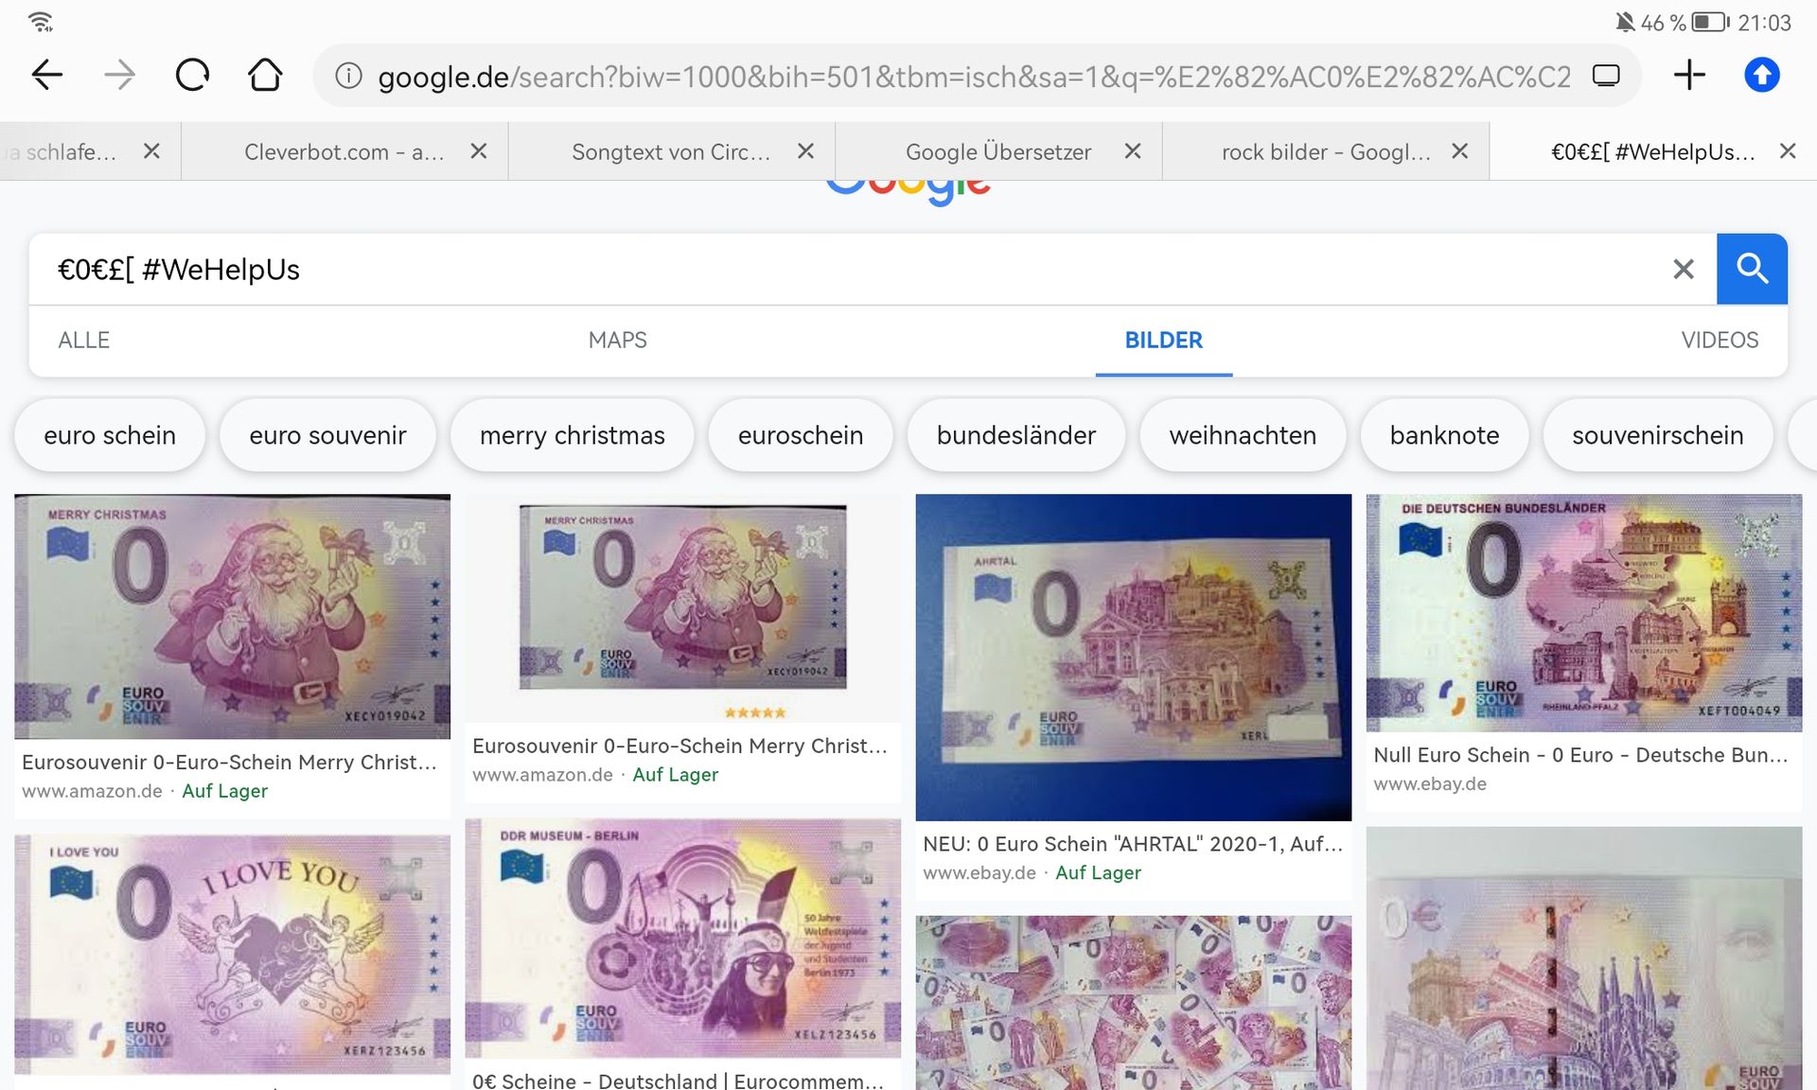Select the ALLE results tab
The image size is (1817, 1090).
click(x=84, y=341)
